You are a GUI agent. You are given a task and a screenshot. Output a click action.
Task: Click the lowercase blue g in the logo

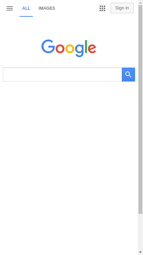click(79, 51)
